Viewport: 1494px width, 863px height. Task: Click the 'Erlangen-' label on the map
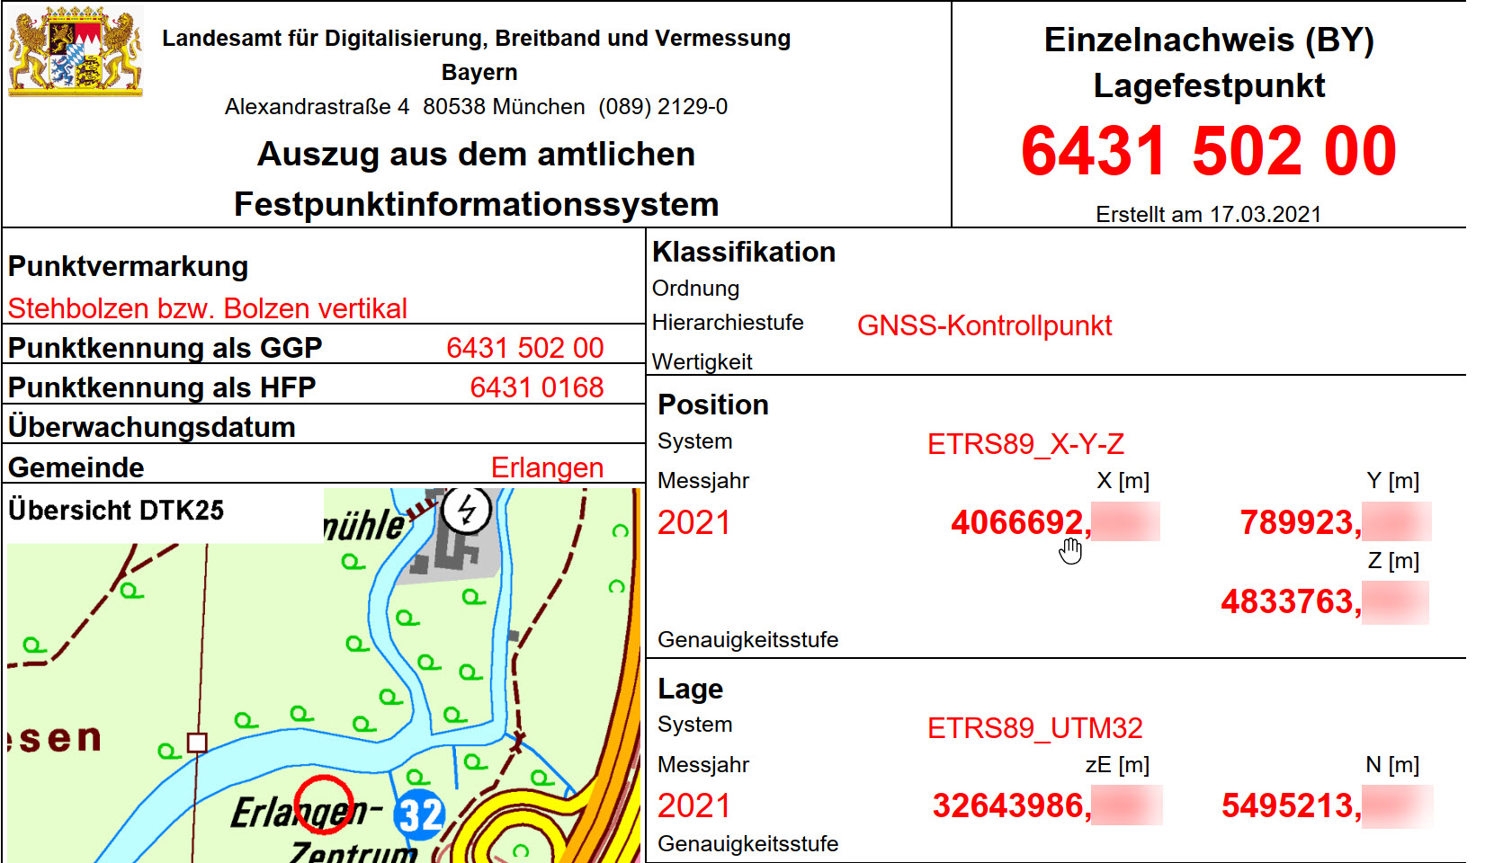304,812
